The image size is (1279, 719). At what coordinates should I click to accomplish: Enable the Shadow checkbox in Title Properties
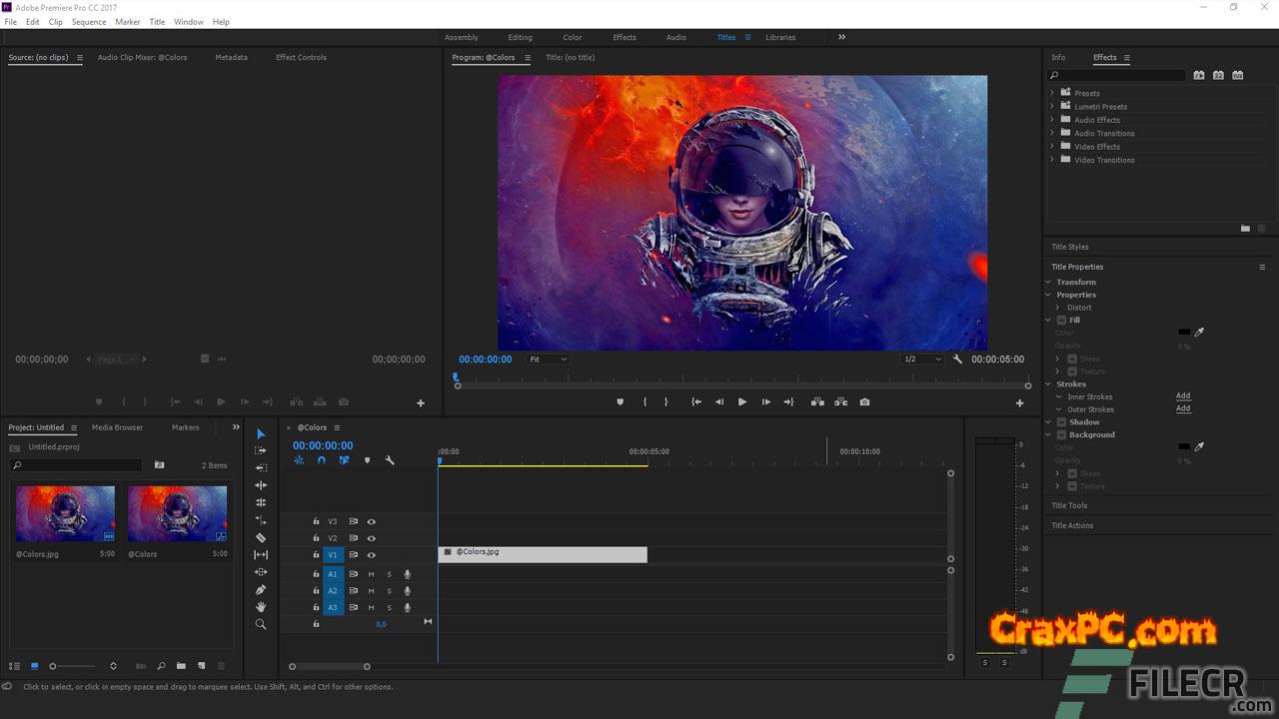click(x=1061, y=422)
